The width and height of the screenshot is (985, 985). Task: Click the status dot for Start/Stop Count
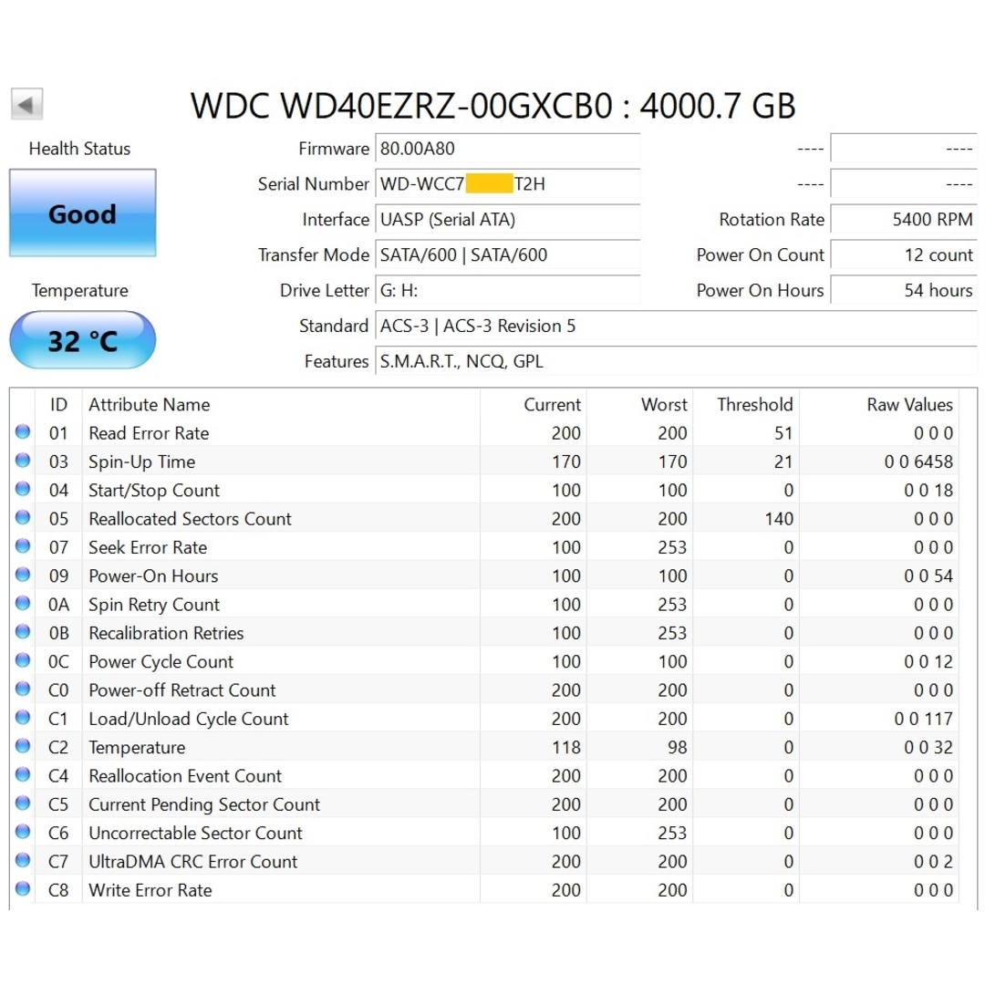coord(23,489)
